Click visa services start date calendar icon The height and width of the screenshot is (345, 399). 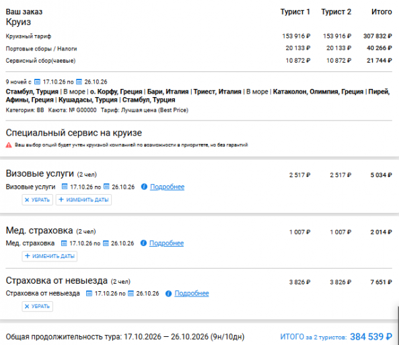tap(65, 187)
